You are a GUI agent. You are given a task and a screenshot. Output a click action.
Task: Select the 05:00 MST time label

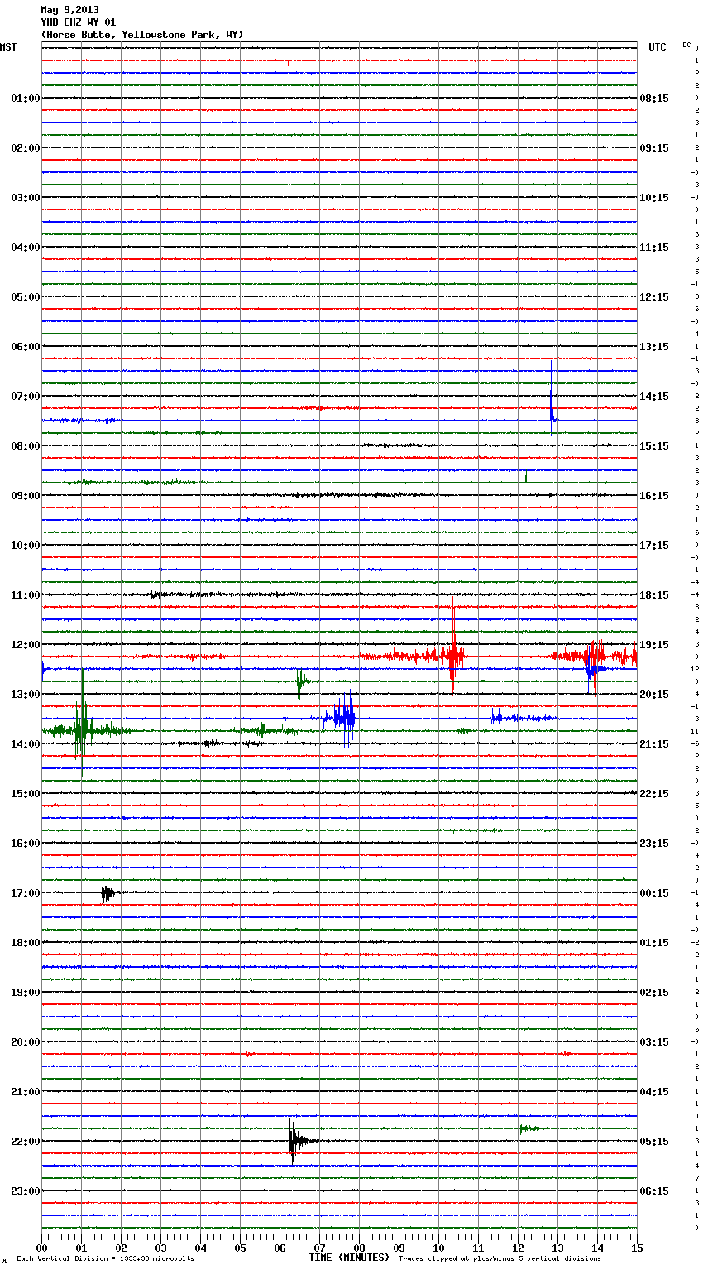[x=26, y=297]
